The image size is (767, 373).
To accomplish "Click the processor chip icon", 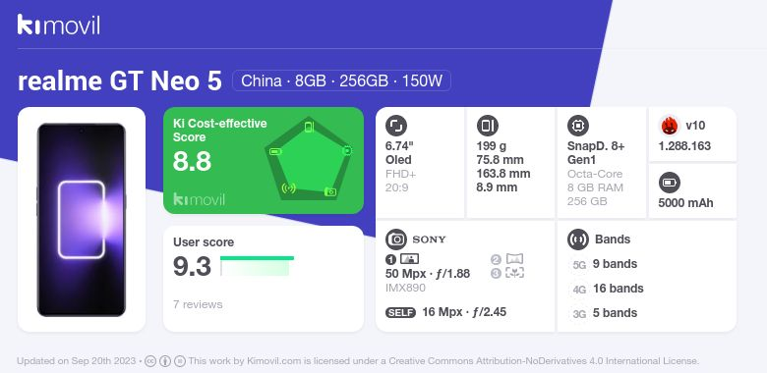I will tap(577, 126).
